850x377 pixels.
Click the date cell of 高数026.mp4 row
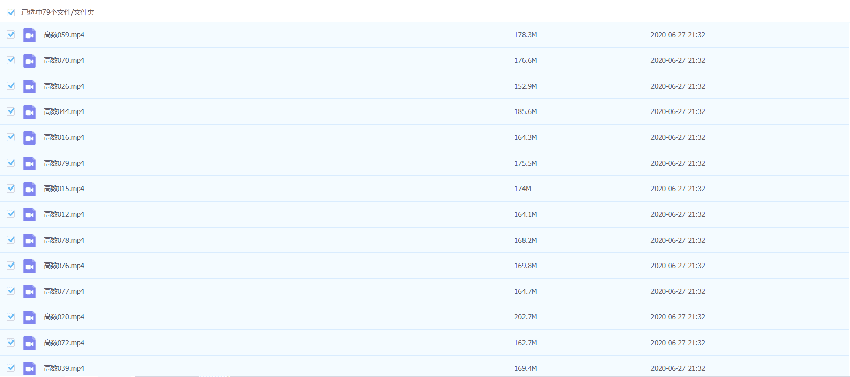(677, 86)
